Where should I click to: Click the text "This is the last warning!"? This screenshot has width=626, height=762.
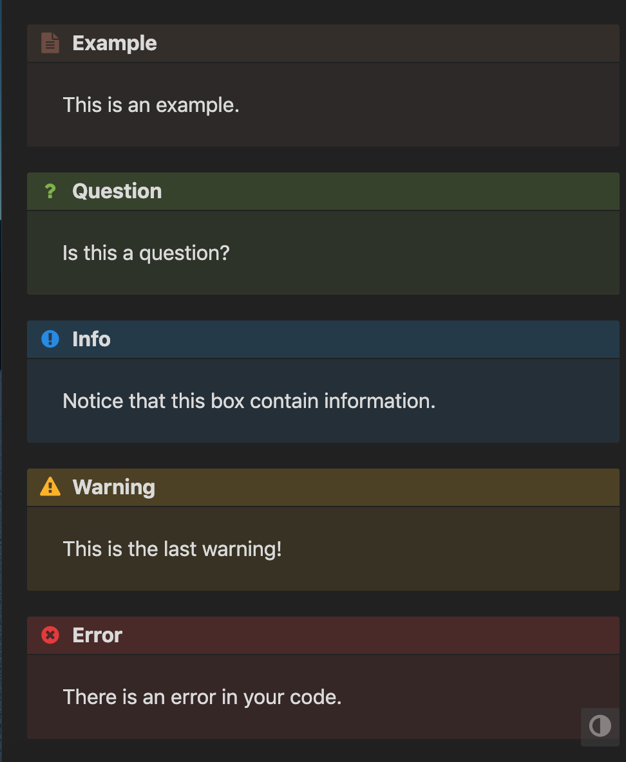172,549
